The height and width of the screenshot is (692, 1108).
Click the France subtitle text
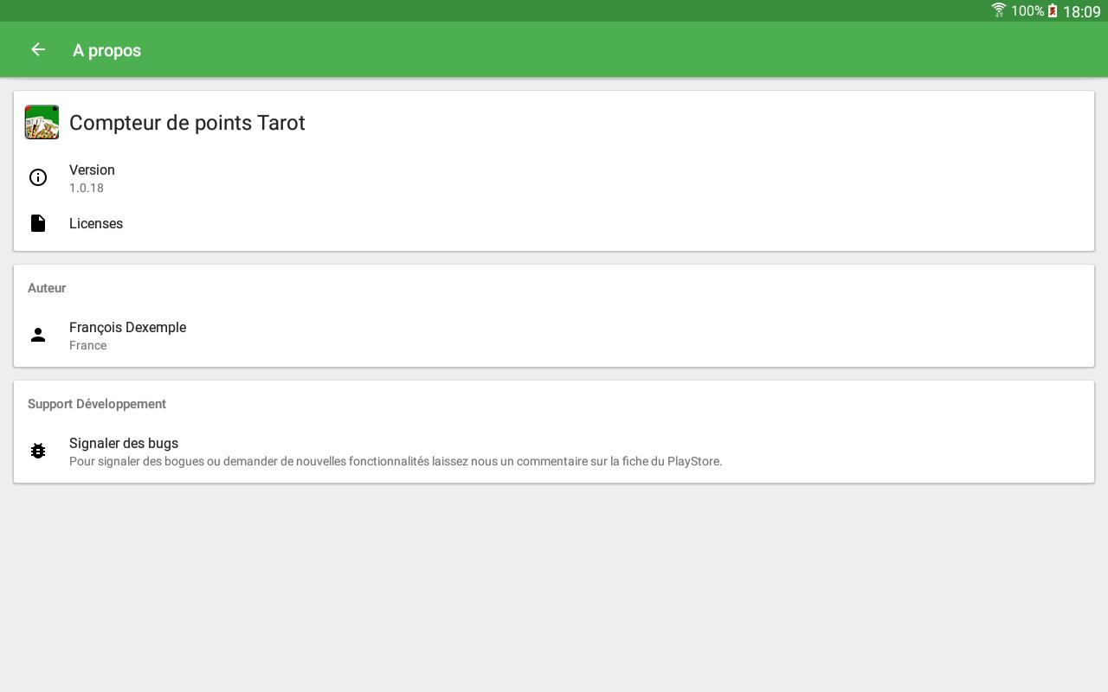pos(88,345)
